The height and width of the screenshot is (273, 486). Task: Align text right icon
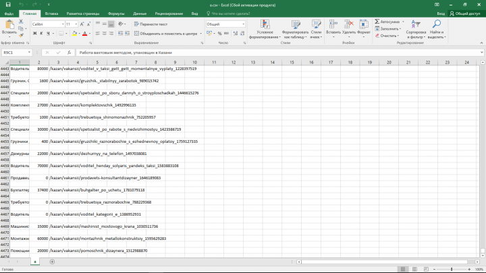coord(111,34)
